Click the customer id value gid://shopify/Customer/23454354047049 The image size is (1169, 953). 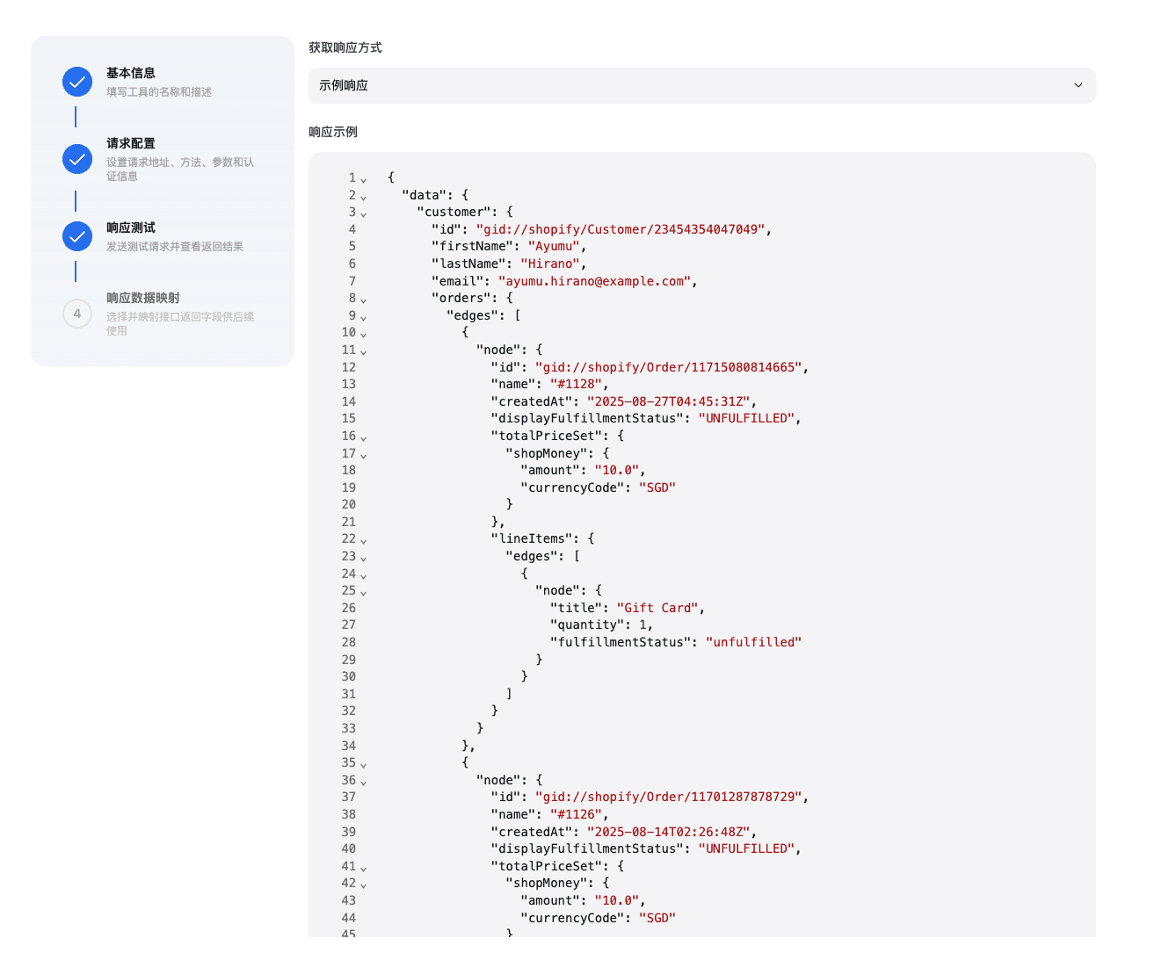[621, 229]
